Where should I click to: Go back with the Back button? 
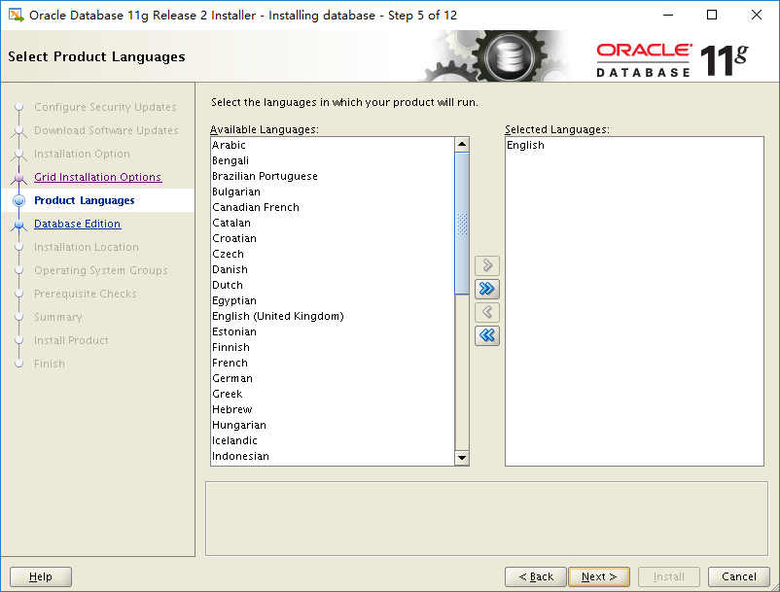click(536, 576)
